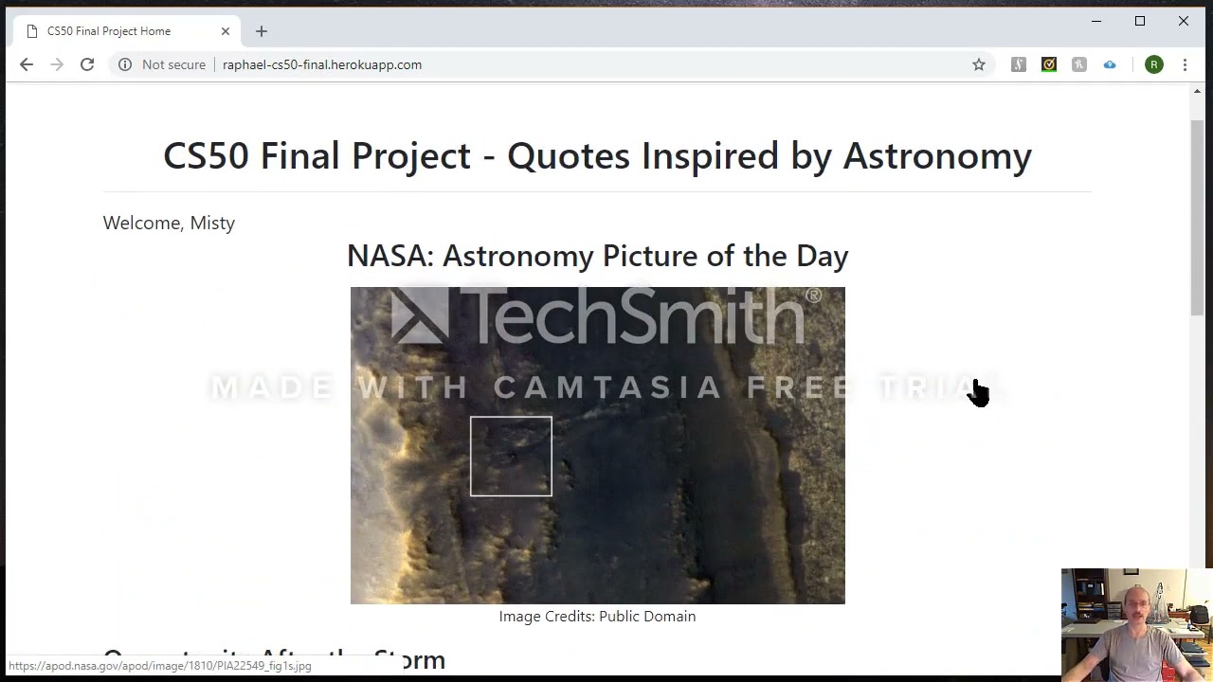
Task: Click the scrollbar up arrow
Action: 1198,92
